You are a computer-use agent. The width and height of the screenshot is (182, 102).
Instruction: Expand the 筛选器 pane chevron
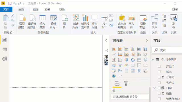pos(106,40)
